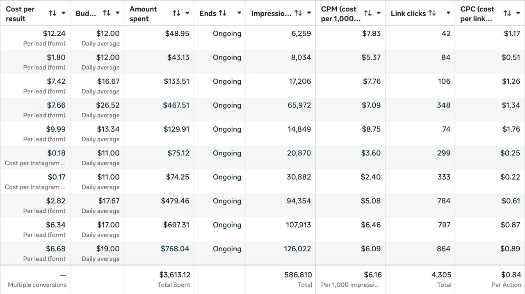Expand Link clicks column options caret
This screenshot has height=294, width=525.
448,13
